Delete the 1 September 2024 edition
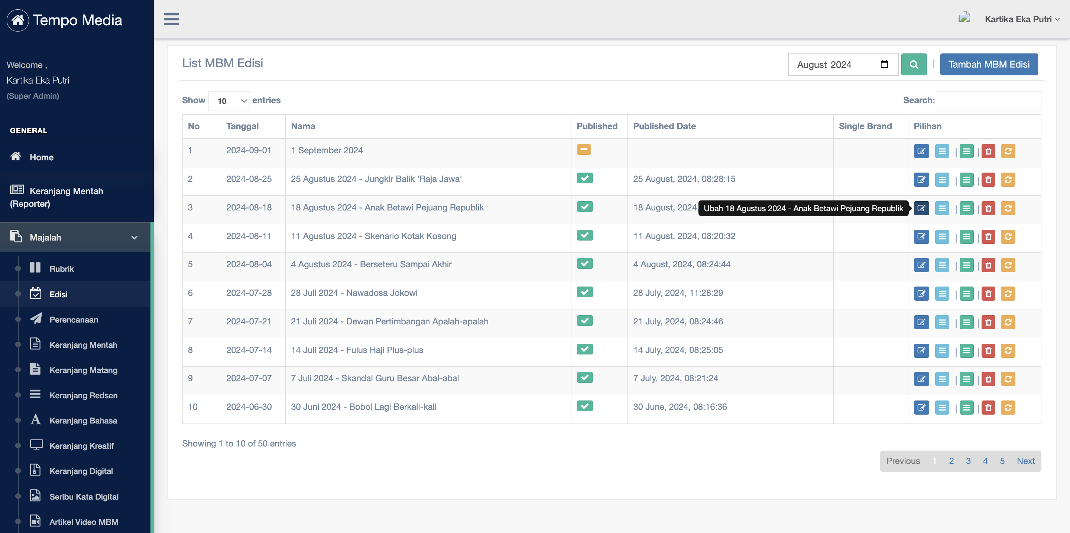Image resolution: width=1070 pixels, height=533 pixels. [x=988, y=151]
